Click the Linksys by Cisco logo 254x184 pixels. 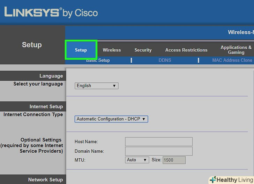[51, 12]
